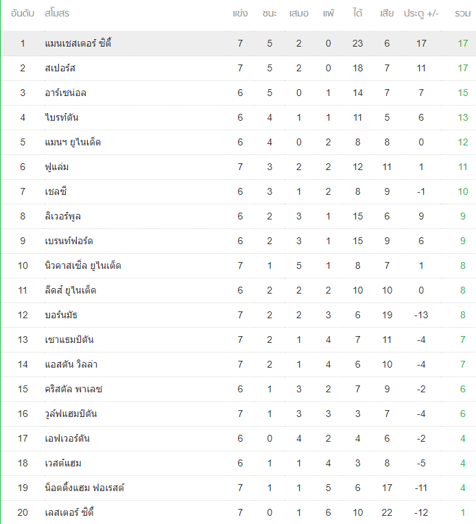
Task: Click Manchester City's 17 points total
Action: 463,43
